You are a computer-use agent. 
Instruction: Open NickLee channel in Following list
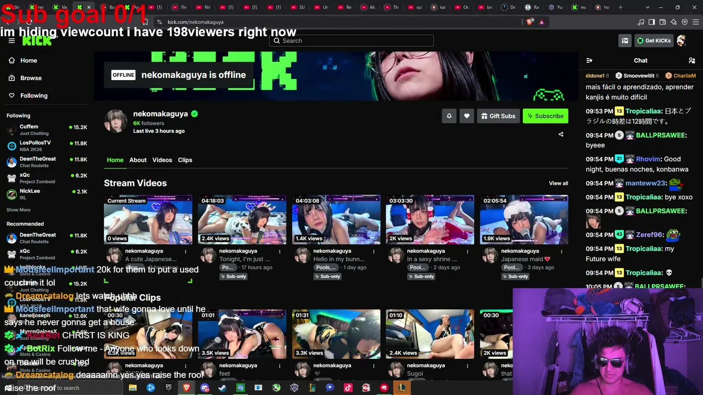[47, 194]
